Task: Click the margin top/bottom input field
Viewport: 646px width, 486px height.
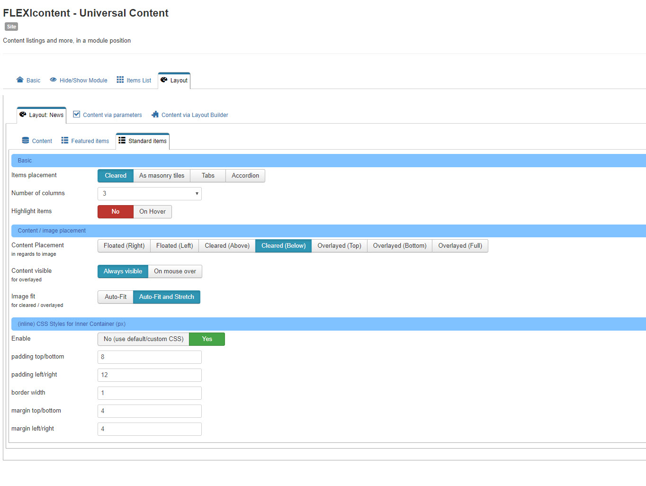Action: (150, 411)
